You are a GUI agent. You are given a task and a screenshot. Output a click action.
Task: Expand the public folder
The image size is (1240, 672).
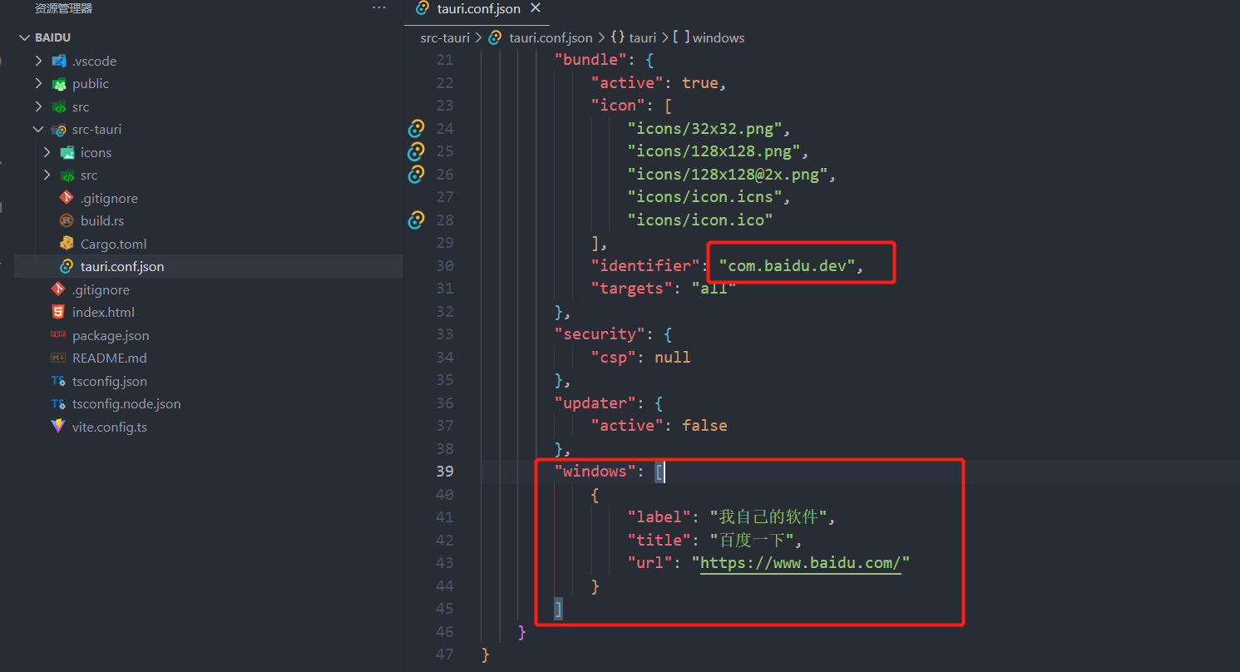click(x=37, y=83)
